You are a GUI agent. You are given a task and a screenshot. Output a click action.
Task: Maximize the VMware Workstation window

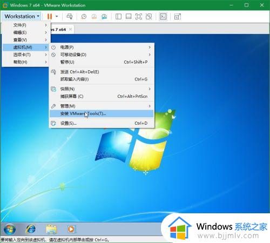click(x=246, y=5)
